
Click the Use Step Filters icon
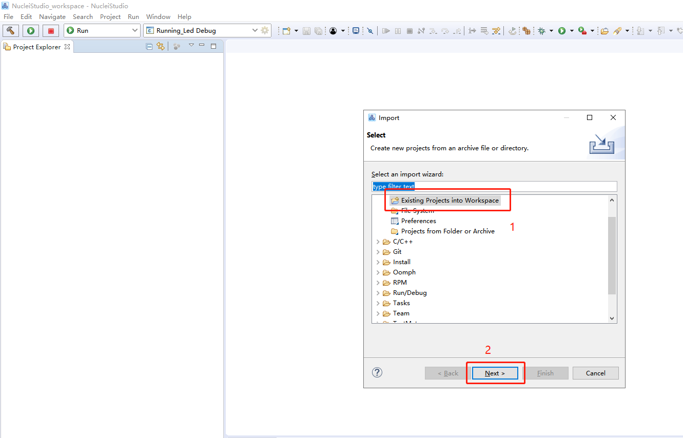pos(496,31)
